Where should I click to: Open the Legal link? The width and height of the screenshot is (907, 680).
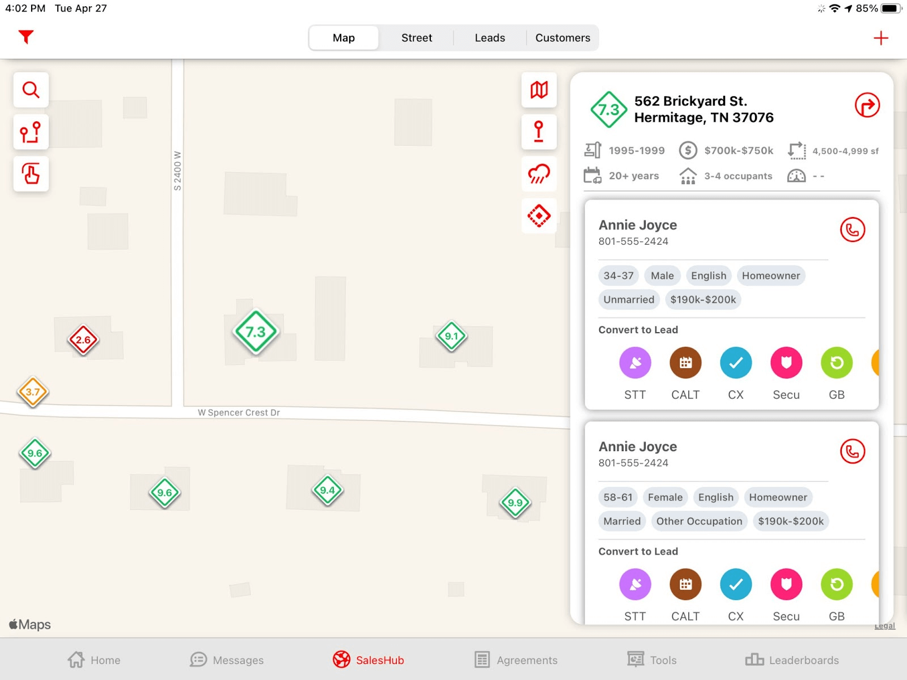884,626
